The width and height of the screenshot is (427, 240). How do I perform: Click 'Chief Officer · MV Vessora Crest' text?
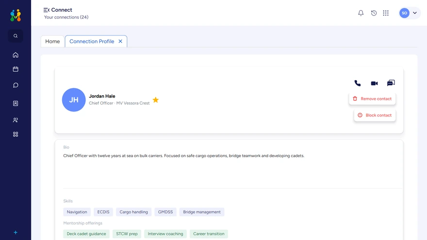coord(119,103)
